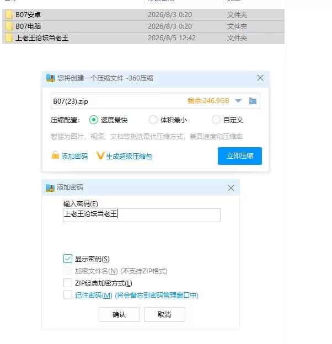Select the 体积最小 radio option
Image resolution: width=332 pixels, height=344 pixels.
153,120
